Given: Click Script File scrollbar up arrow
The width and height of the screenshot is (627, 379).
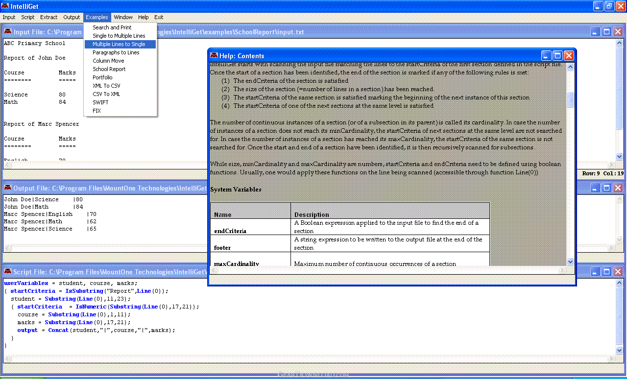Looking at the screenshot, I should coord(619,282).
